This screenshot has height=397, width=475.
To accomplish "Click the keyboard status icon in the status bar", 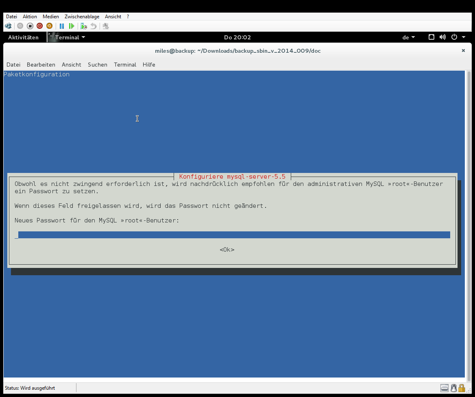I will point(444,388).
